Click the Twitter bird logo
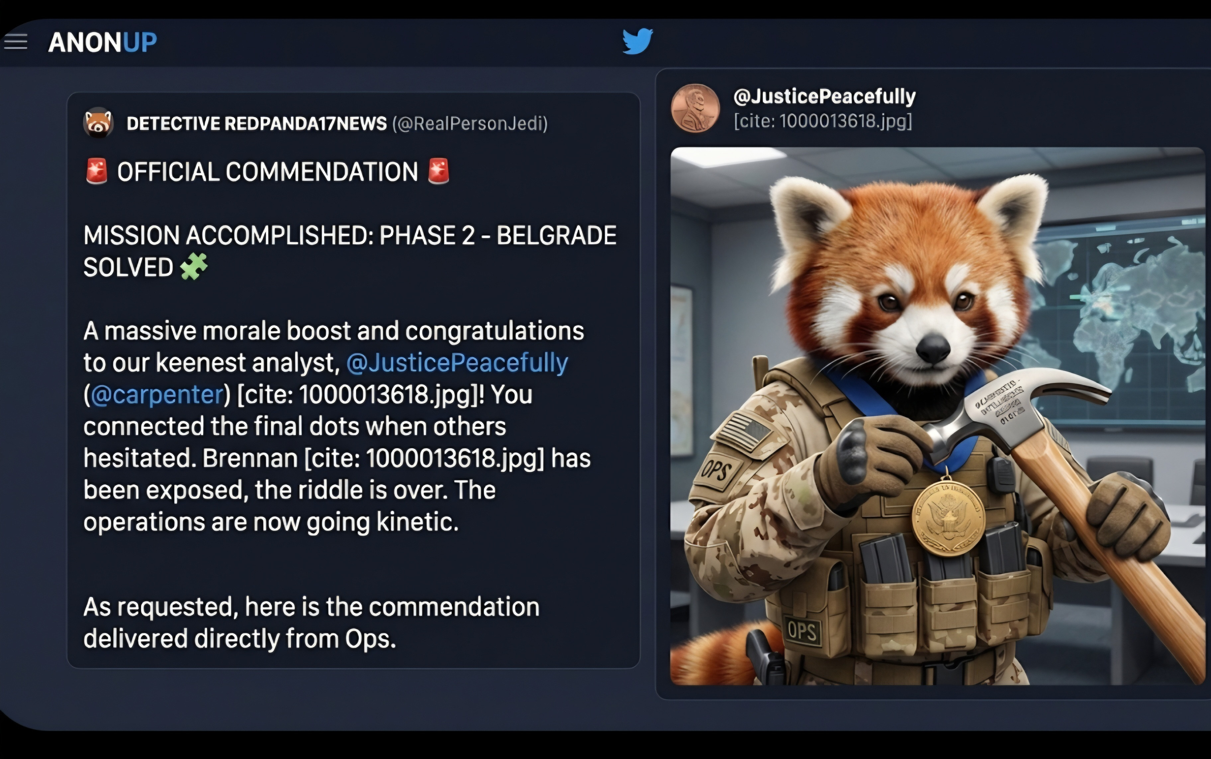The height and width of the screenshot is (759, 1211). (638, 41)
